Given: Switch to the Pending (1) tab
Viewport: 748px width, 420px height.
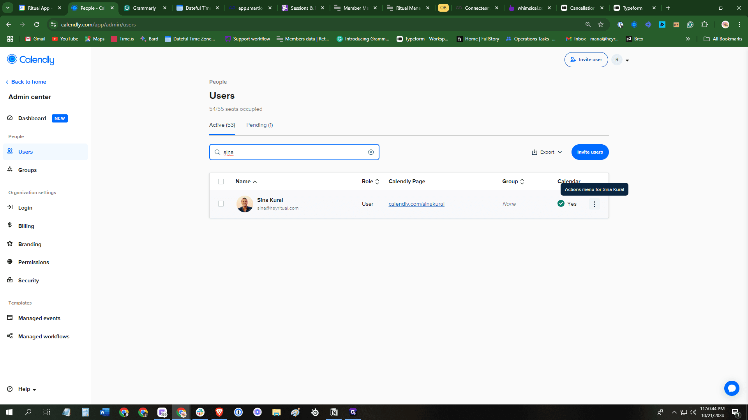Looking at the screenshot, I should [x=259, y=125].
